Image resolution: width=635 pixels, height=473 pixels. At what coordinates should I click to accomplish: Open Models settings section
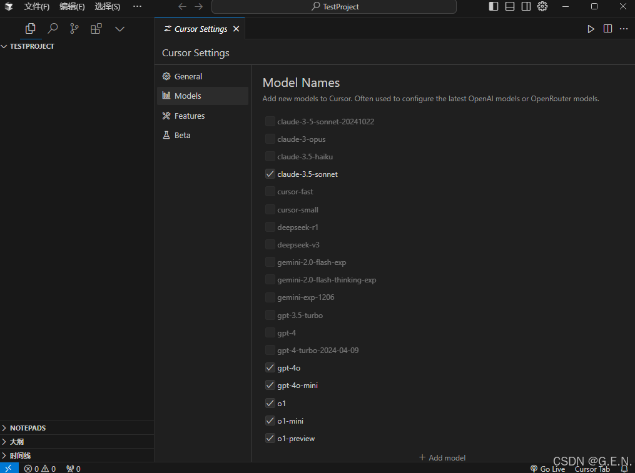203,96
